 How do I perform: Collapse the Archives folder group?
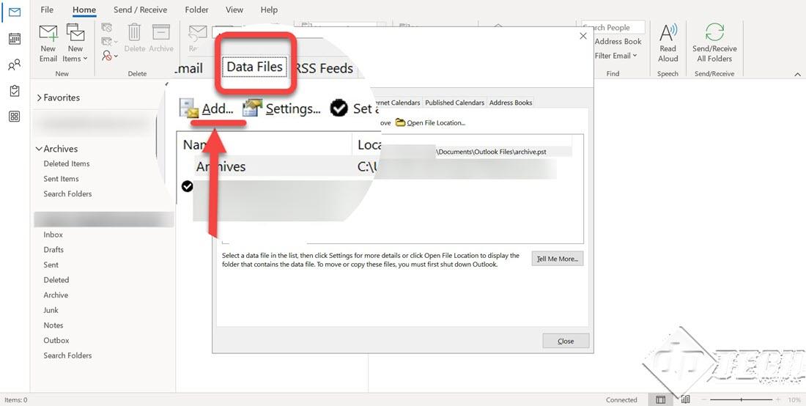39,149
